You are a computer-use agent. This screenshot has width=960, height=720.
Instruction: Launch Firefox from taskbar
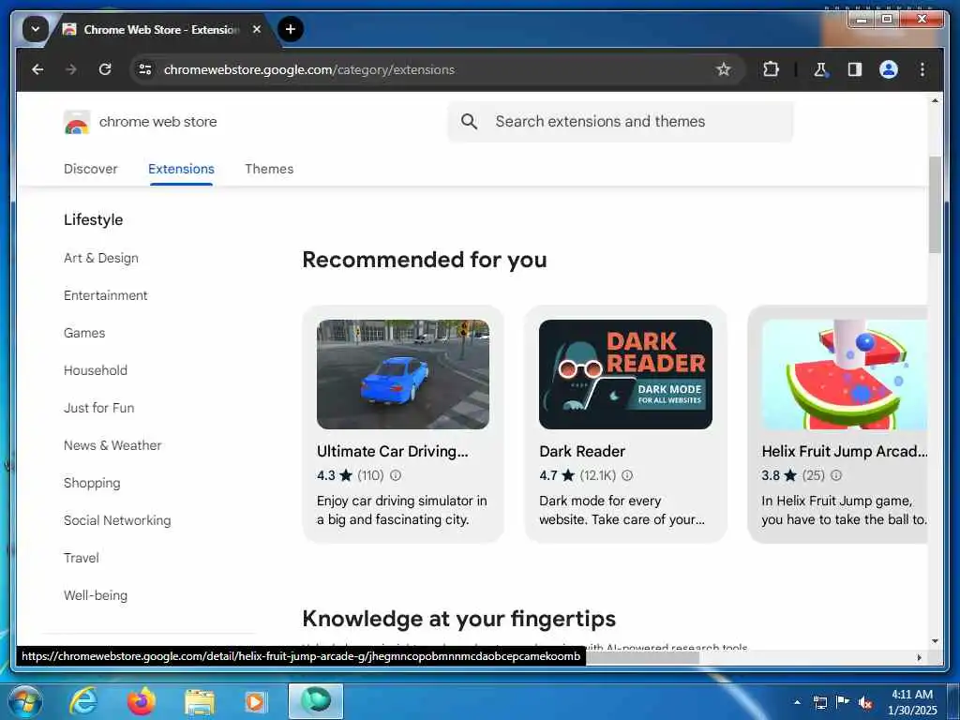point(141,701)
